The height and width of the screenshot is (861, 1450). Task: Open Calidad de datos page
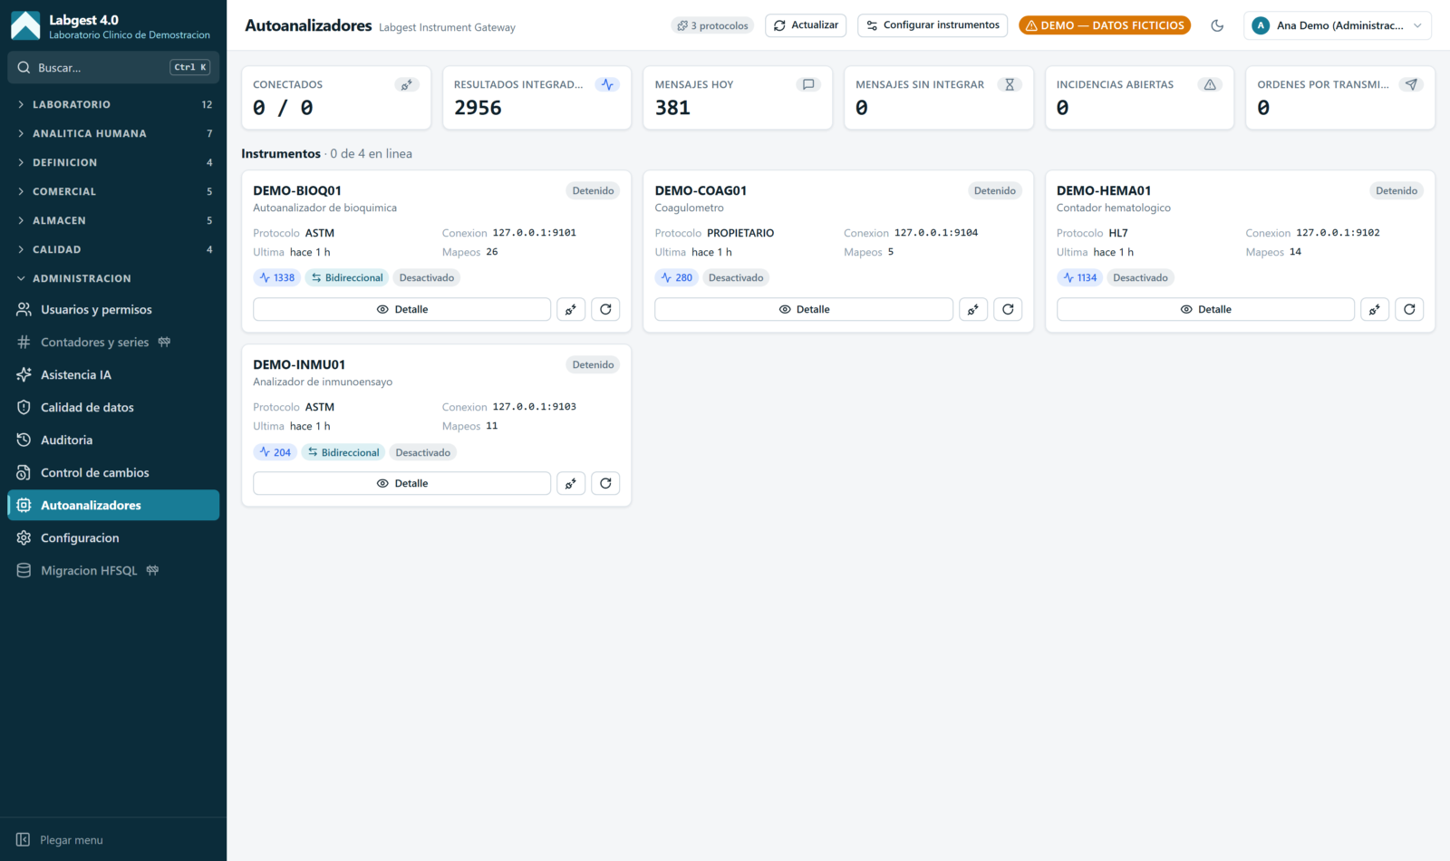pyautogui.click(x=113, y=407)
